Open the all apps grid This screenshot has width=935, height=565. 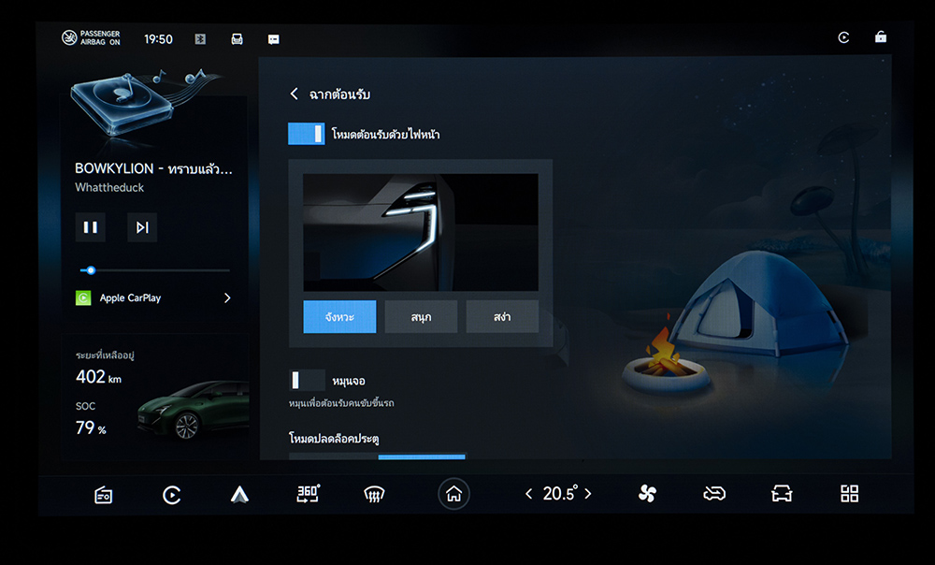[849, 494]
